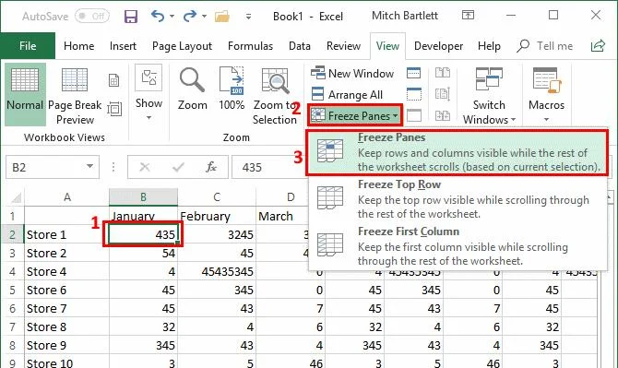The image size is (618, 368).
Task: Switch to the Data tab
Action: 300,46
